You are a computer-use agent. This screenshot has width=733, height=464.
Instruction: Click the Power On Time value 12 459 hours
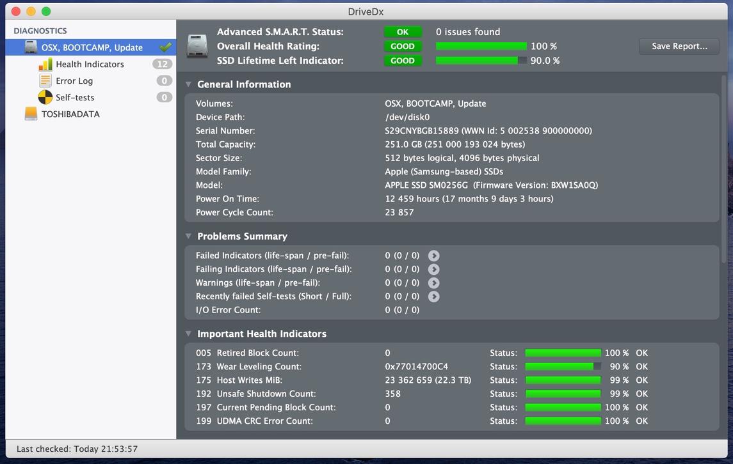point(469,198)
